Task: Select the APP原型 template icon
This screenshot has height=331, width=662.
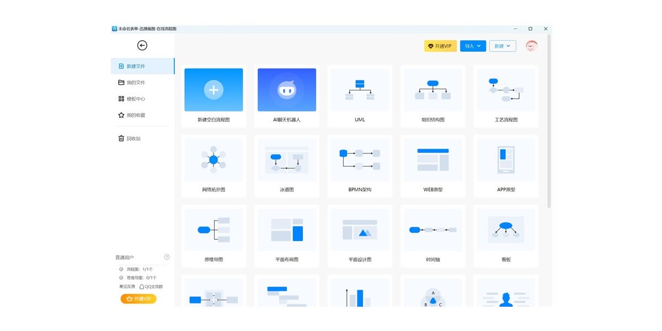Action: (x=506, y=160)
